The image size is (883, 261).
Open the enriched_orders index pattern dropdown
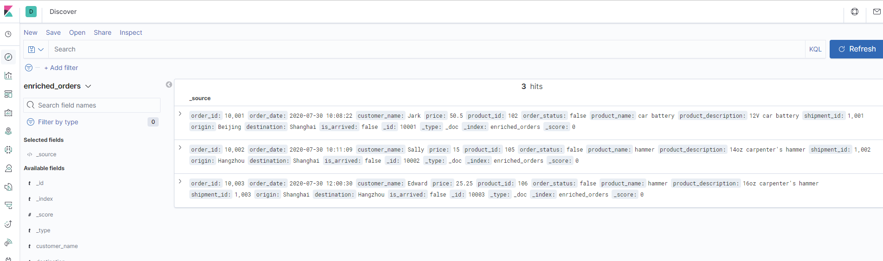click(58, 86)
